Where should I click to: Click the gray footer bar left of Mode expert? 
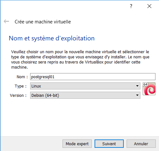coord(31,144)
